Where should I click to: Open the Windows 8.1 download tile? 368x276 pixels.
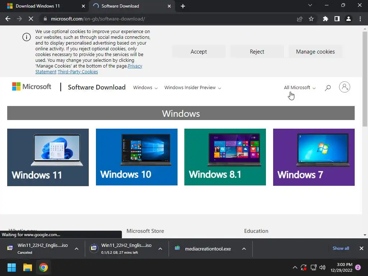click(x=225, y=157)
